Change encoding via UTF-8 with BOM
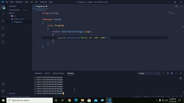 point(158,96)
